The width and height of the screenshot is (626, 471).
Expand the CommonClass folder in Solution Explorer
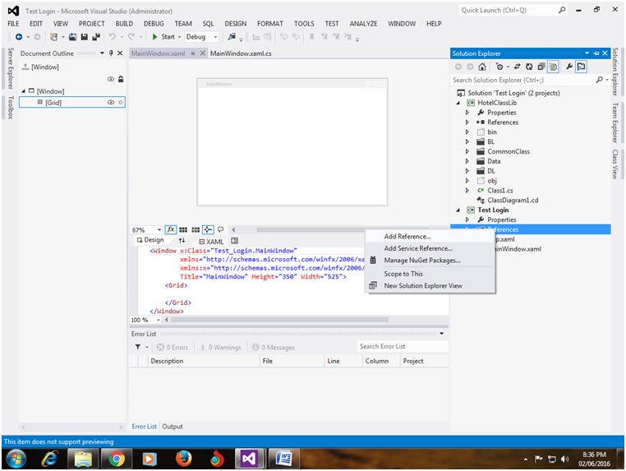pos(468,151)
